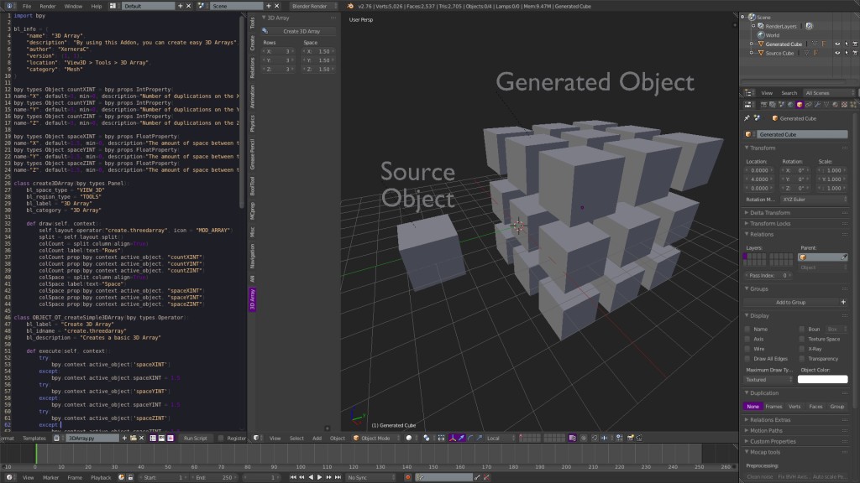Image resolution: width=860 pixels, height=483 pixels.
Task: Select the World Properties tab
Action: [x=789, y=104]
